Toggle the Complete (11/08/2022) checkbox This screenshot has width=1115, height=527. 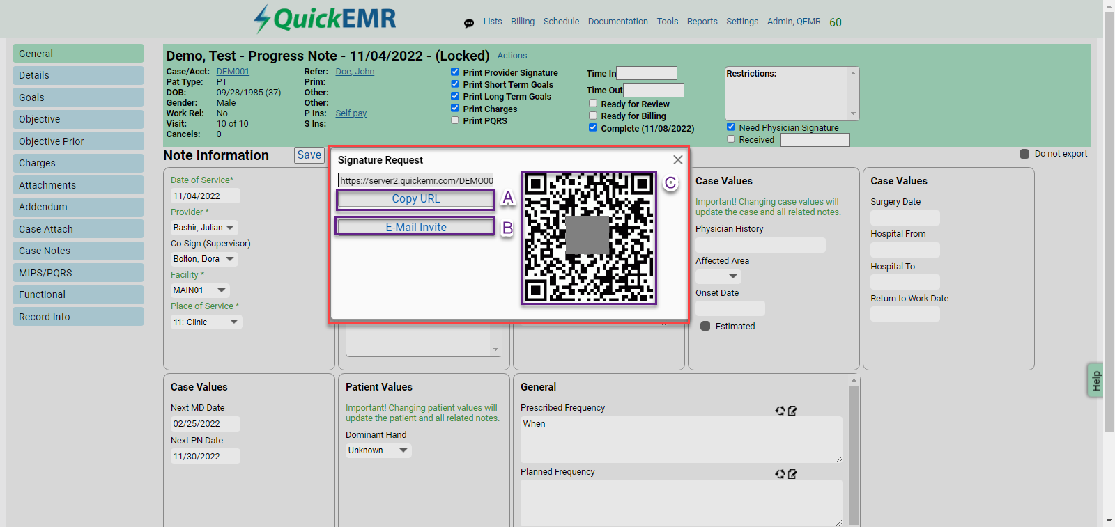coord(593,127)
